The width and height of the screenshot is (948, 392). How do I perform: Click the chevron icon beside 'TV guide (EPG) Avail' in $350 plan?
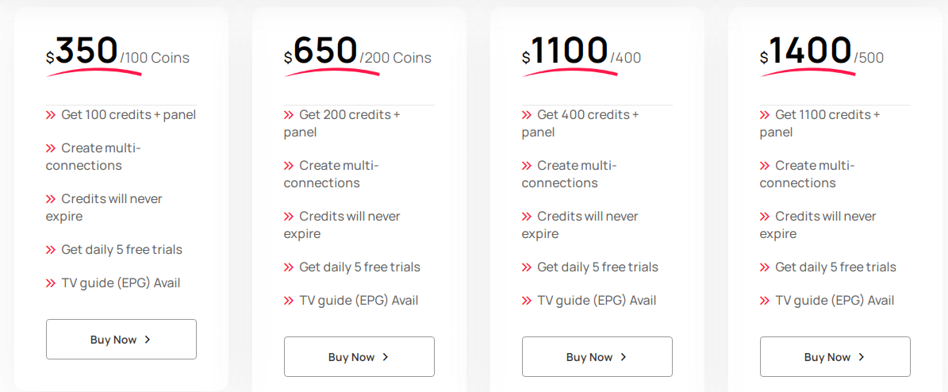pyautogui.click(x=51, y=283)
